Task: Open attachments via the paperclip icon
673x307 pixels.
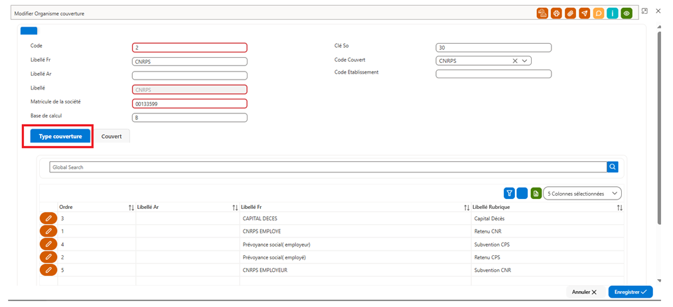Action: click(x=570, y=13)
